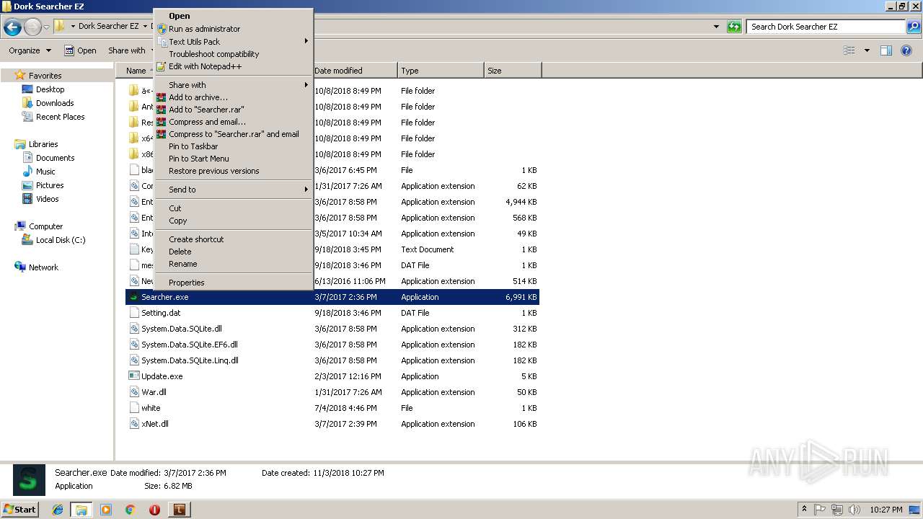Screen dimensions: 923x519
Task: Click the Search Dork Searcher EZ field
Action: (x=826, y=27)
